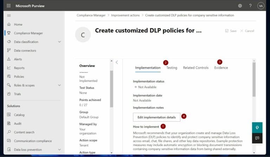Click the 'Points achieved' label
Viewport: 270px width, 157px height.
(90, 100)
